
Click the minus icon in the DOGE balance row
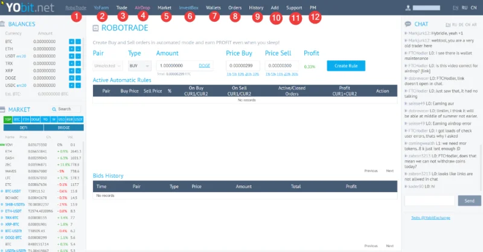pyautogui.click(x=78, y=78)
